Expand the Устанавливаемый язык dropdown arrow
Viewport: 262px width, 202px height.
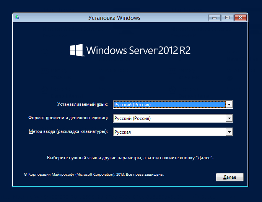[229, 105]
